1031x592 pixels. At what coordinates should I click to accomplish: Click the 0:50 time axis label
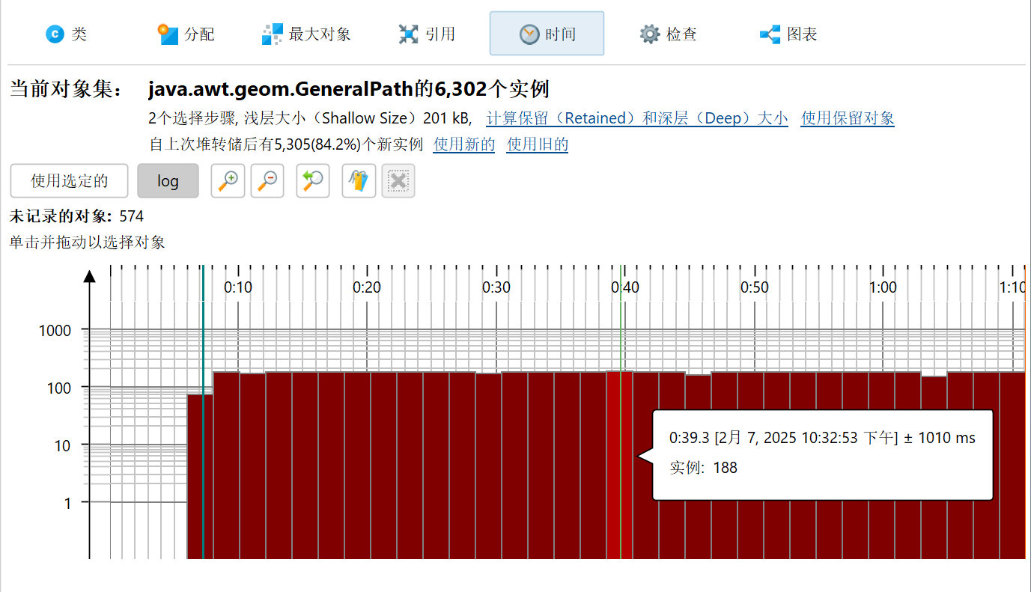click(755, 287)
